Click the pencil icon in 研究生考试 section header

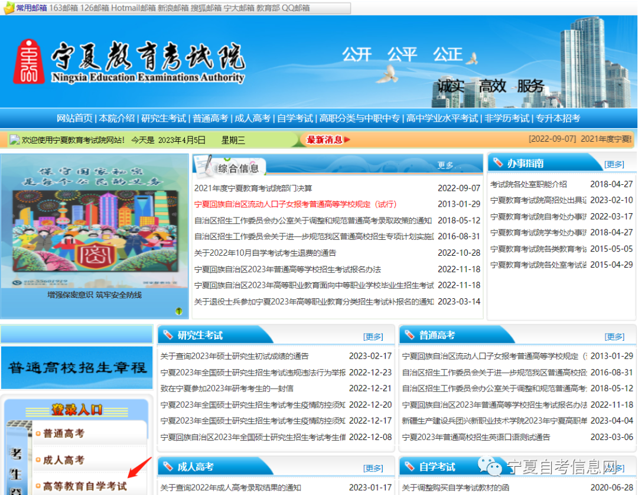click(168, 336)
